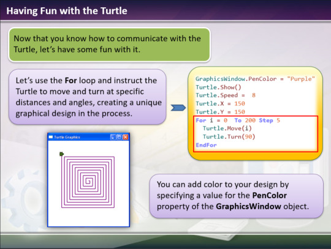Click the Turtle.Show() code line
Screen dimensions: 331x249
pos(218,87)
